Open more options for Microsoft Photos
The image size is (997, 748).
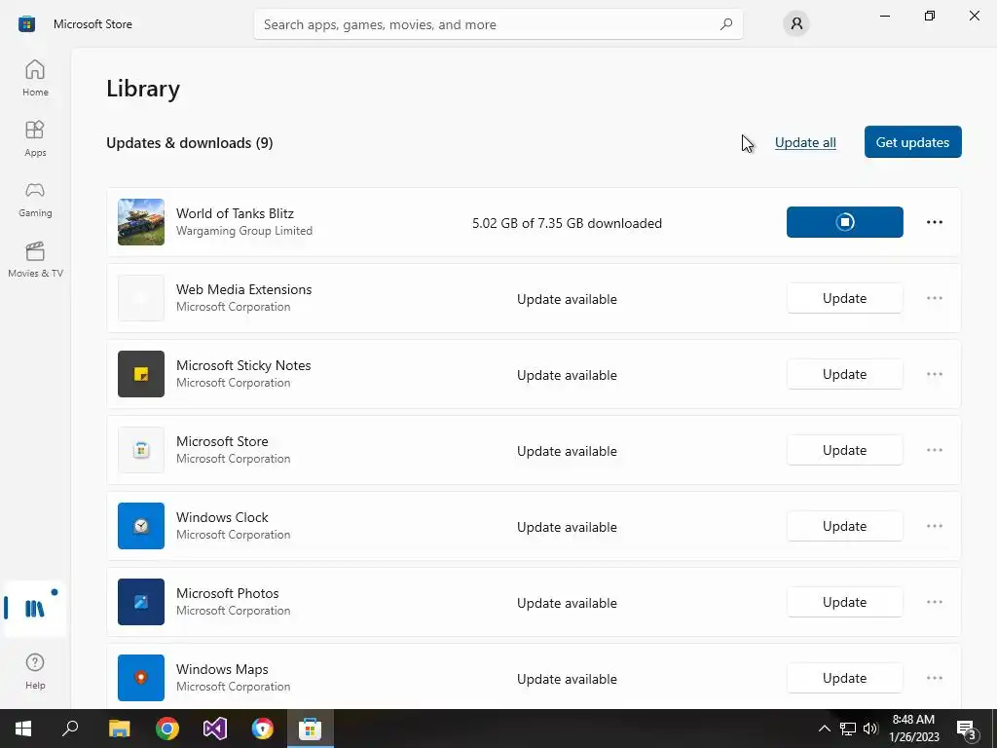coord(934,602)
